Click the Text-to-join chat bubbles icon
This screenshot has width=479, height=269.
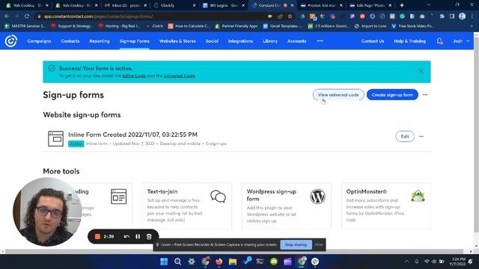point(218,197)
